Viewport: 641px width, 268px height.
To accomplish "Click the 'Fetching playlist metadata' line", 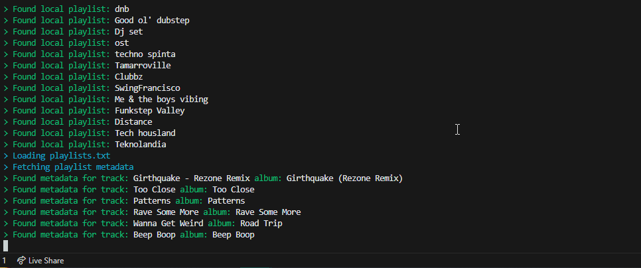I will [68, 167].
